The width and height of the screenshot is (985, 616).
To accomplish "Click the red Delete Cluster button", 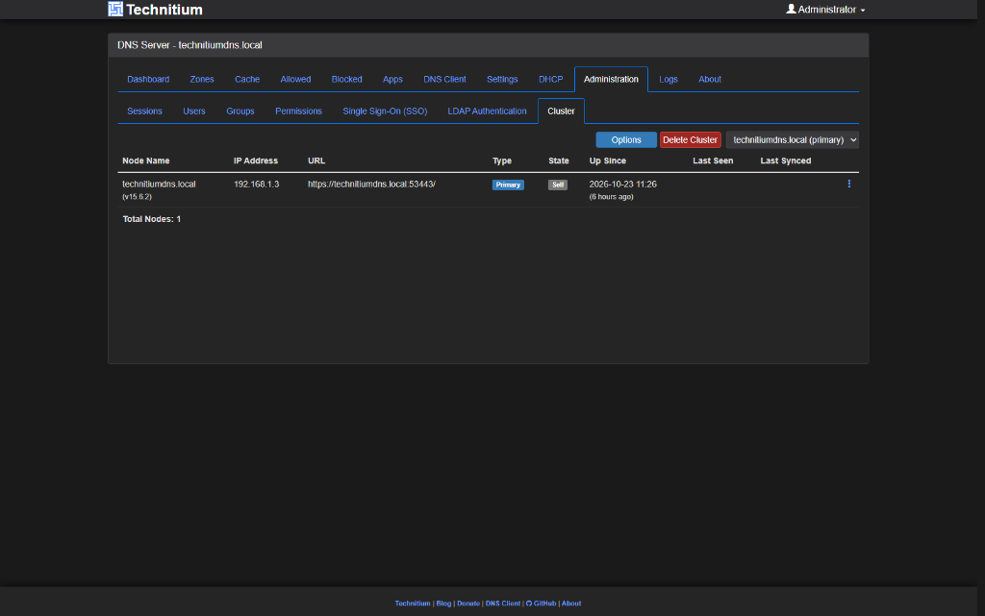I will click(x=690, y=140).
